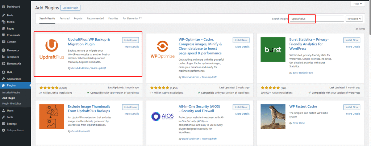Expand the Help dropdown tab

click(x=357, y=4)
